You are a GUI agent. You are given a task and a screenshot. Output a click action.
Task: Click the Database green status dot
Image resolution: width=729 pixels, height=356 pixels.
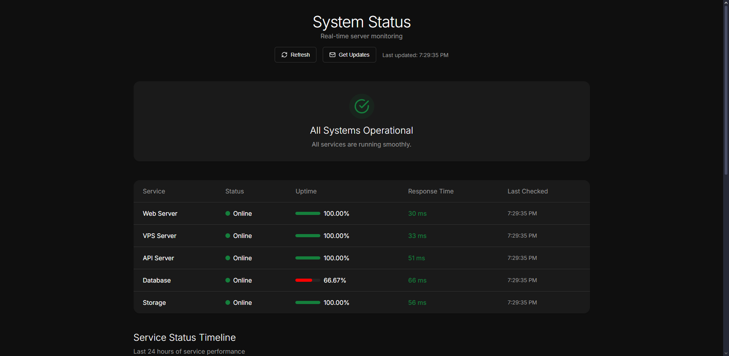(x=228, y=280)
